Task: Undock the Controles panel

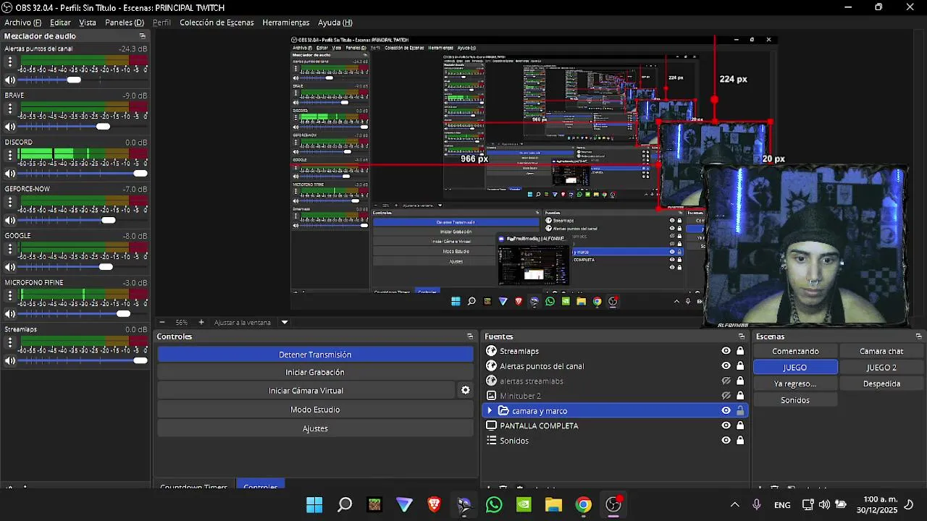Action: coord(470,336)
